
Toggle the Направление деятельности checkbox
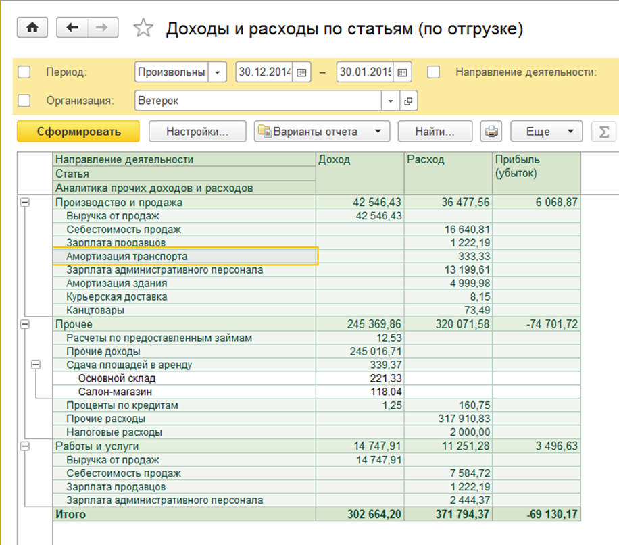(434, 72)
